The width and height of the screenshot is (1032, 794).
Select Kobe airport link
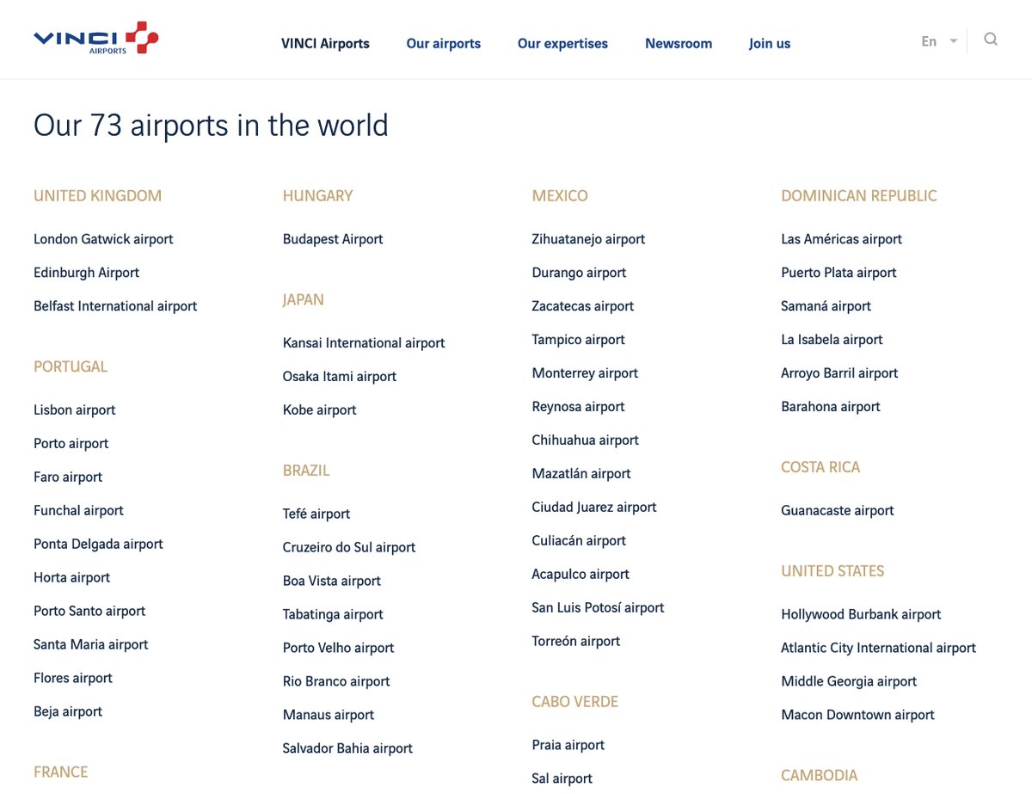point(319,410)
